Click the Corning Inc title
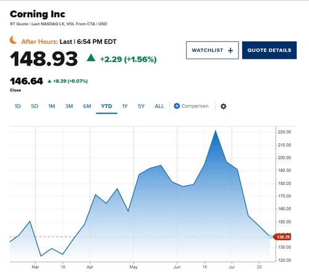309x276 pixels. [x=38, y=14]
